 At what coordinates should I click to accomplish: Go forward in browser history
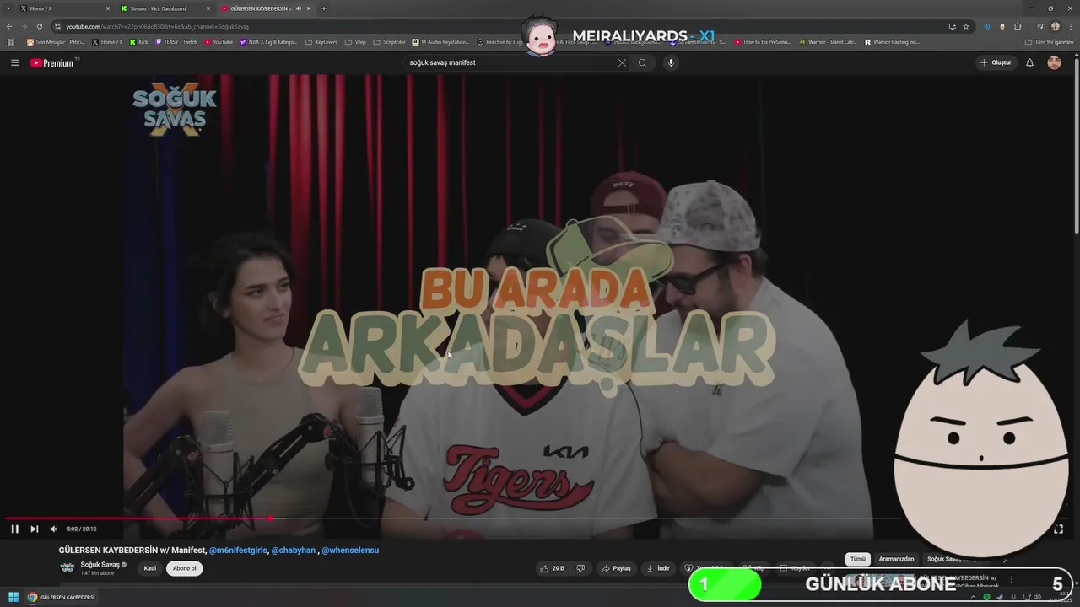(24, 26)
